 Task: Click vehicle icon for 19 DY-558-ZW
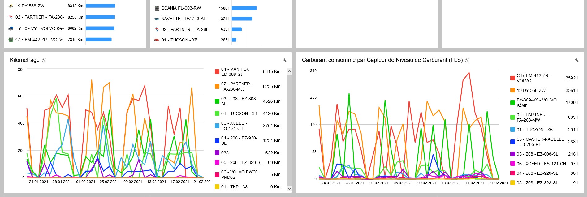(11, 6)
